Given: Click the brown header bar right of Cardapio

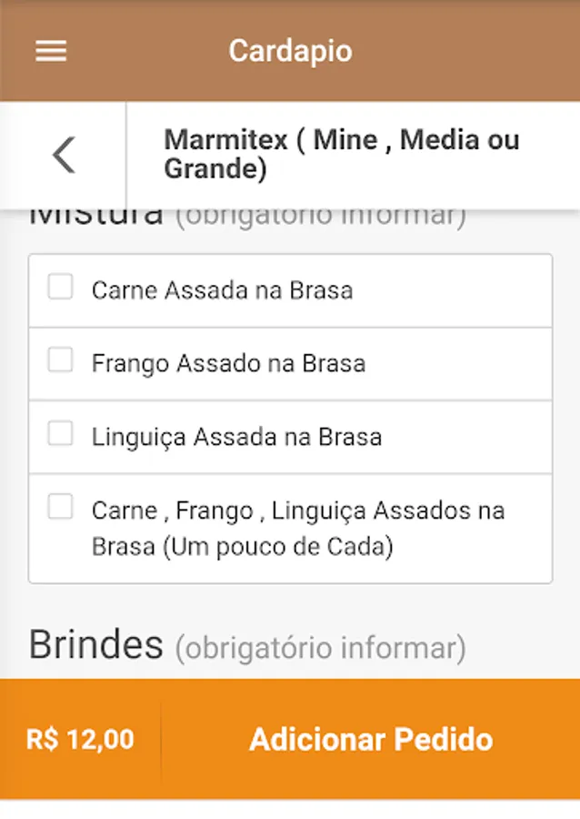Looking at the screenshot, I should tap(473, 51).
